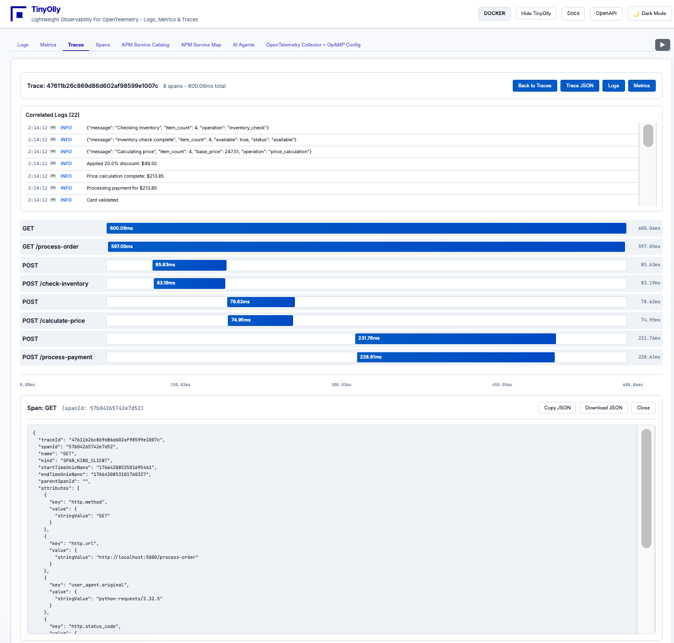The height and width of the screenshot is (643, 674).
Task: Open the Trace JSON view
Action: pos(579,85)
